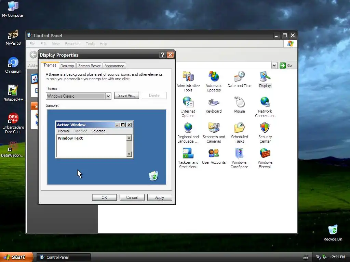Open Automatic Updates applet

(214, 82)
